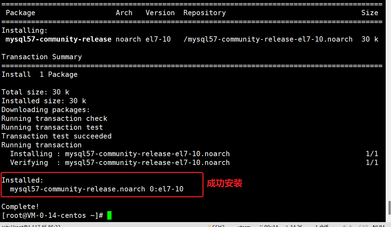This screenshot has width=391, height=227.
Task: Click the 'Package' column header text
Action: pyautogui.click(x=20, y=13)
